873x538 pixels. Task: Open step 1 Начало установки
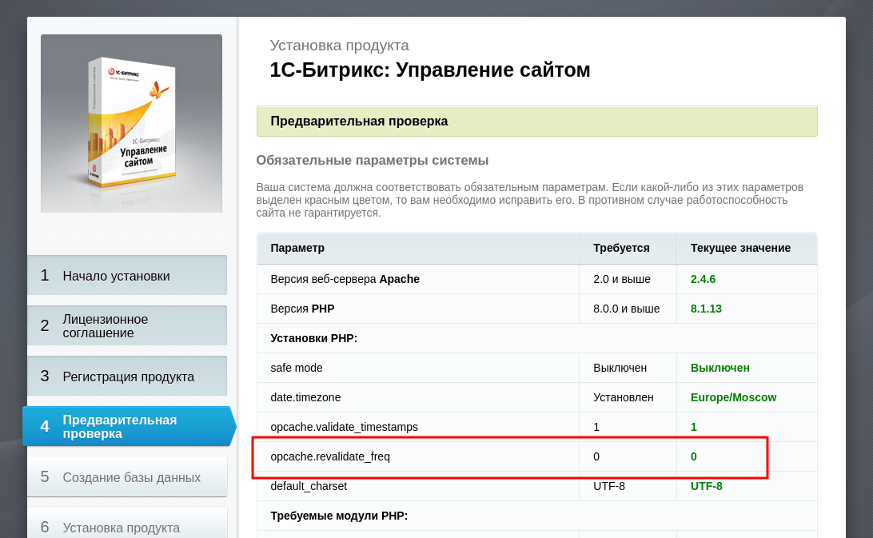pos(127,275)
